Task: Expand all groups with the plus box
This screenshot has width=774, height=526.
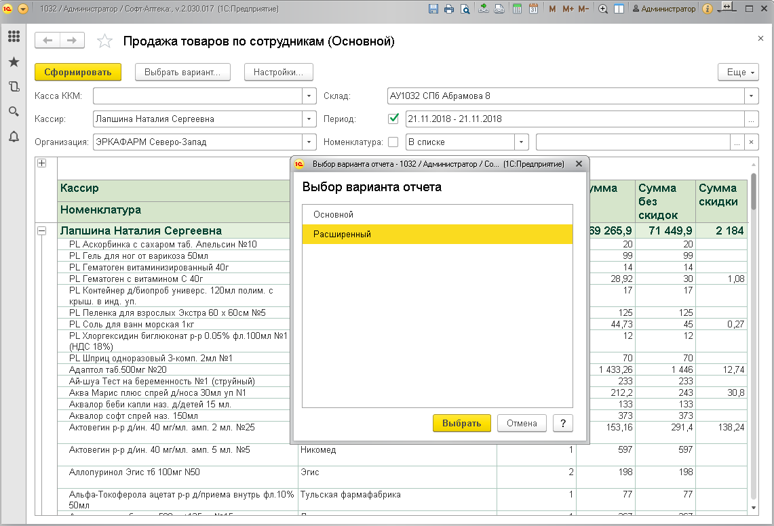Action: 41,163
